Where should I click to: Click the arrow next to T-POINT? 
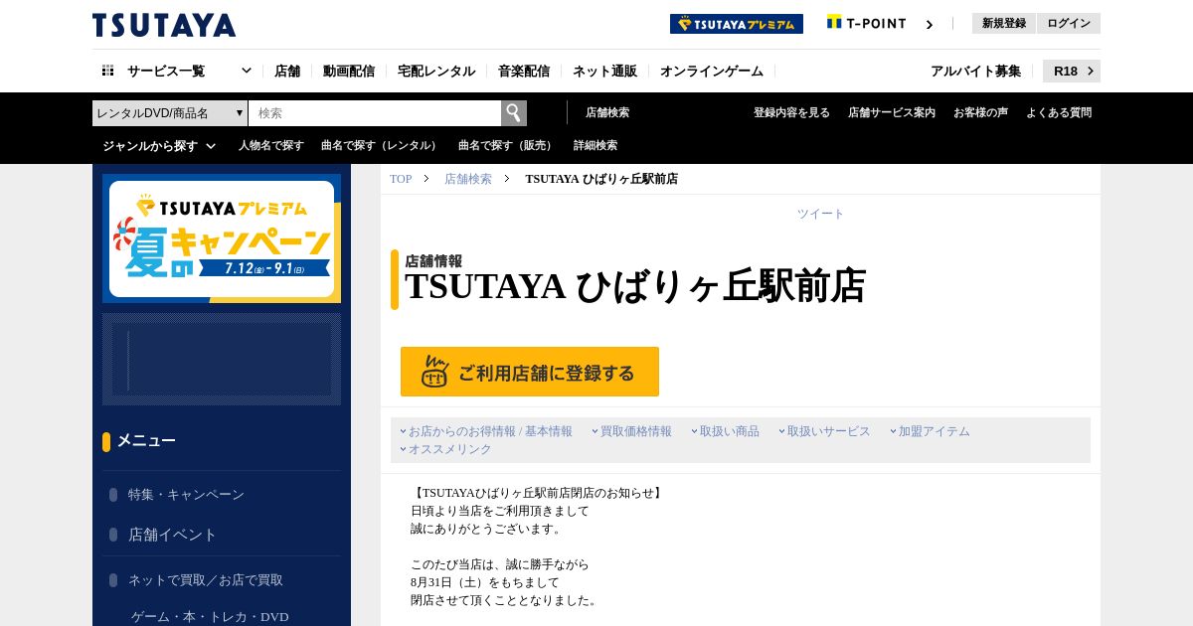pos(930,24)
